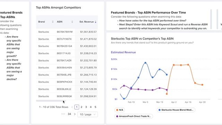
Task: Click revenue value $1,471,870.02
Action: 88,39
